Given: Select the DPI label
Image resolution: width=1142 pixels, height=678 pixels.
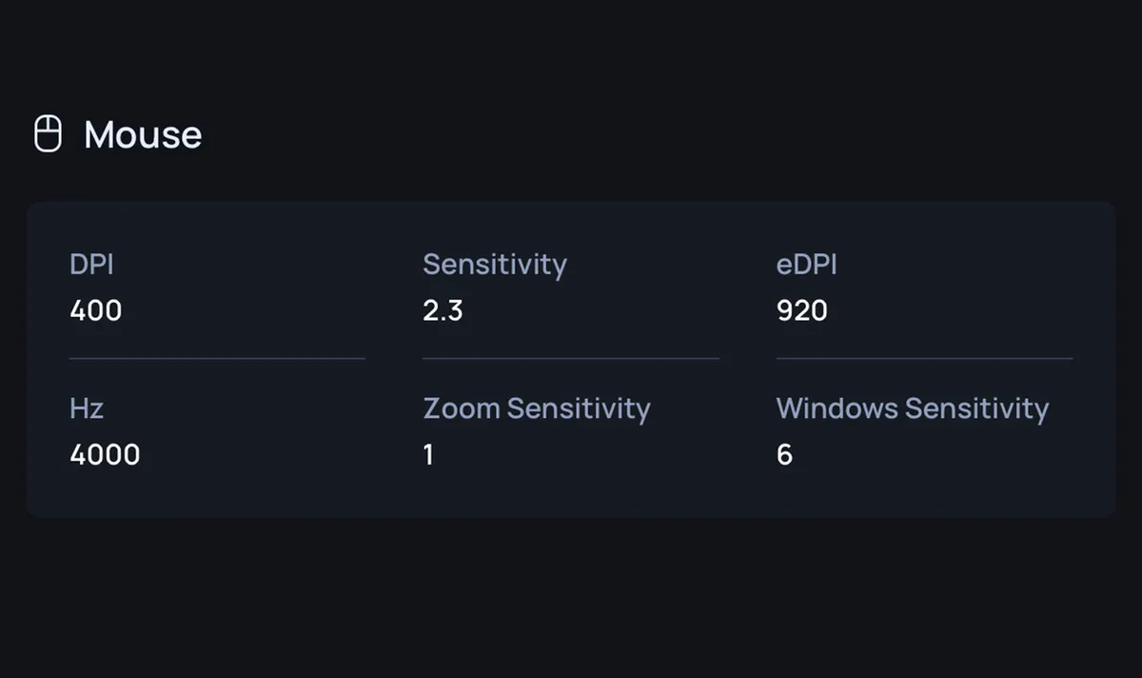Looking at the screenshot, I should point(91,264).
